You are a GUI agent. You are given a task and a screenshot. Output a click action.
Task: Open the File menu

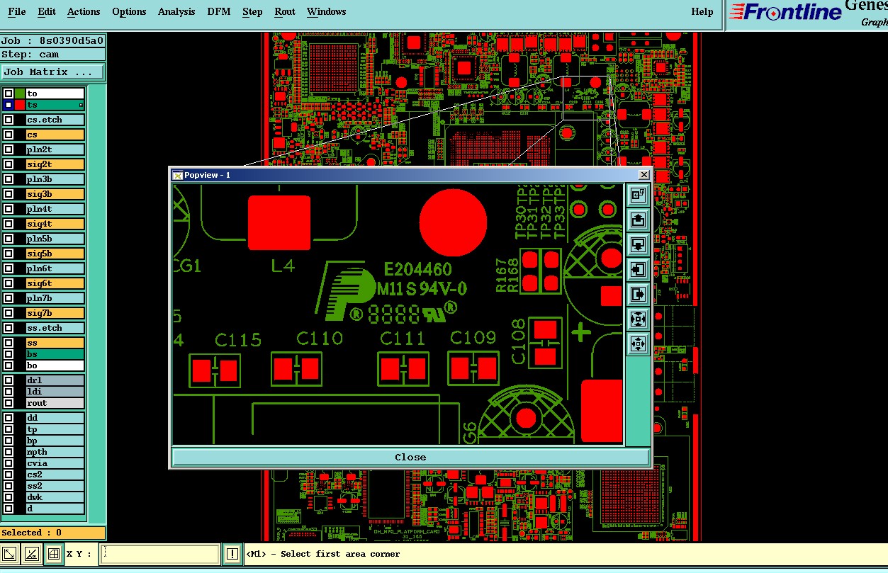pos(16,11)
